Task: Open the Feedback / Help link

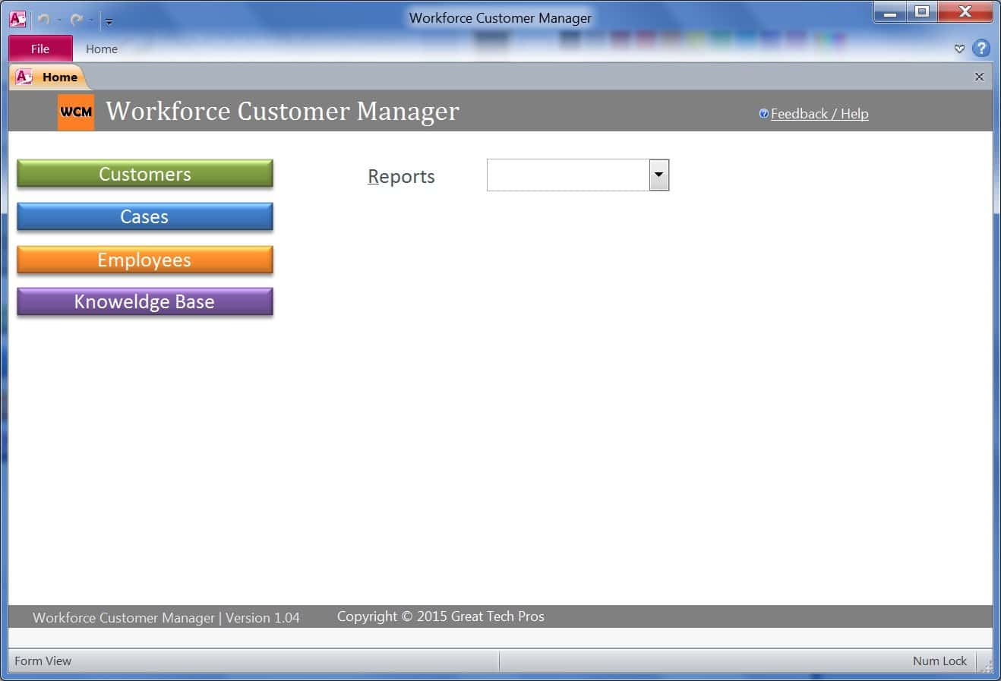Action: [x=819, y=114]
